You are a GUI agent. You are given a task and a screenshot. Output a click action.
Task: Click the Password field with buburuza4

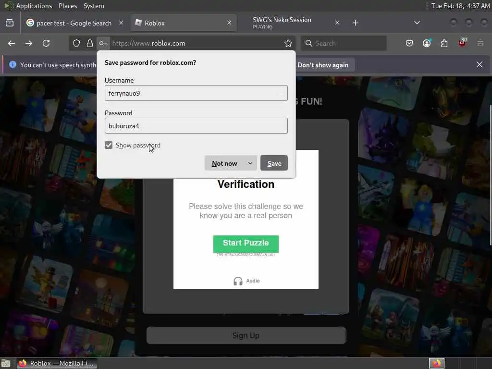click(x=196, y=126)
